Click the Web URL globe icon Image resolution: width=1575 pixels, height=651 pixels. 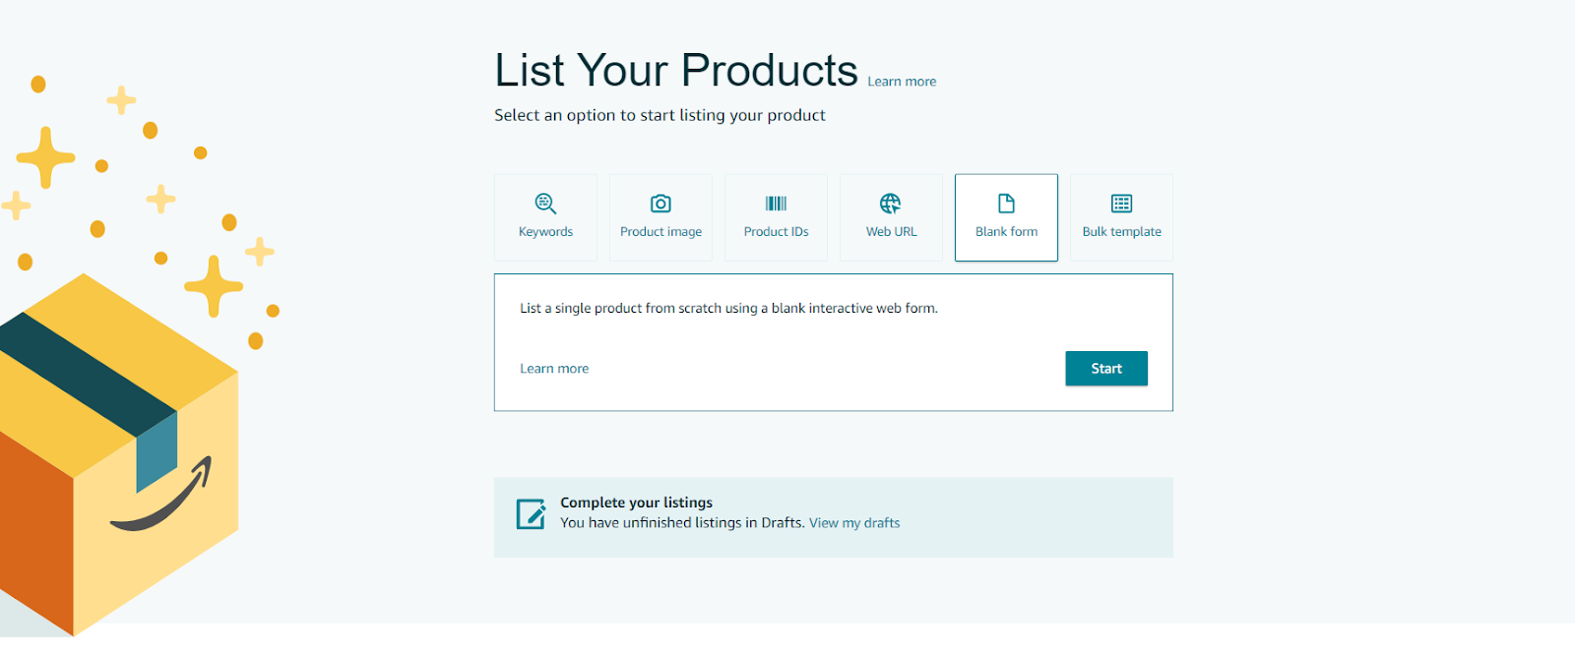coord(891,204)
